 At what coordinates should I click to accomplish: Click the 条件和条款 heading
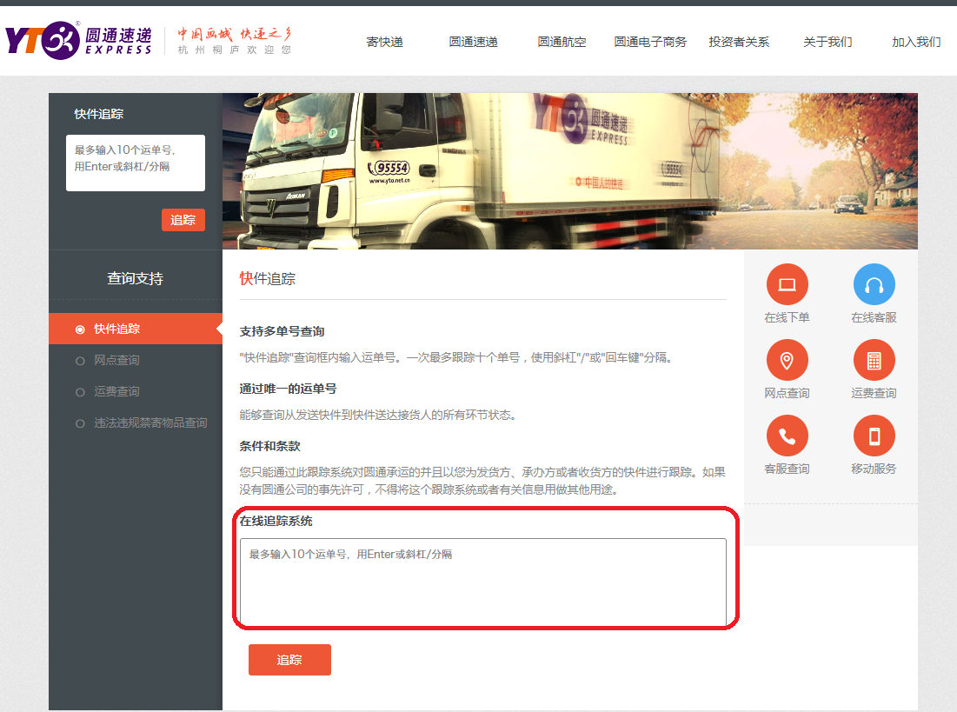point(269,446)
